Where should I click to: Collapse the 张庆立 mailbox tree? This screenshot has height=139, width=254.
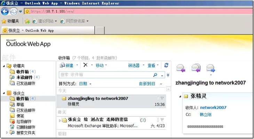4,93
